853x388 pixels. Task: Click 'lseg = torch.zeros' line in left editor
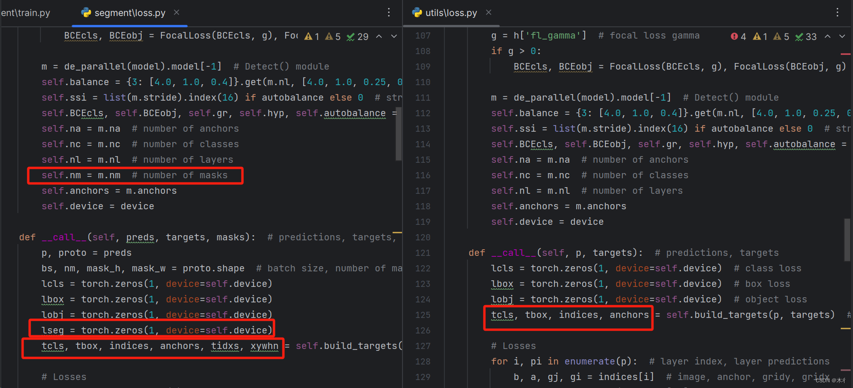(x=157, y=331)
